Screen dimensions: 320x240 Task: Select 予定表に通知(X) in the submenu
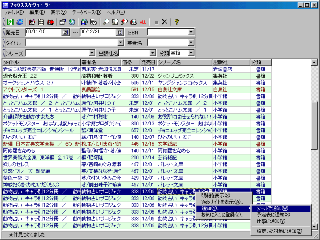(x=281, y=215)
